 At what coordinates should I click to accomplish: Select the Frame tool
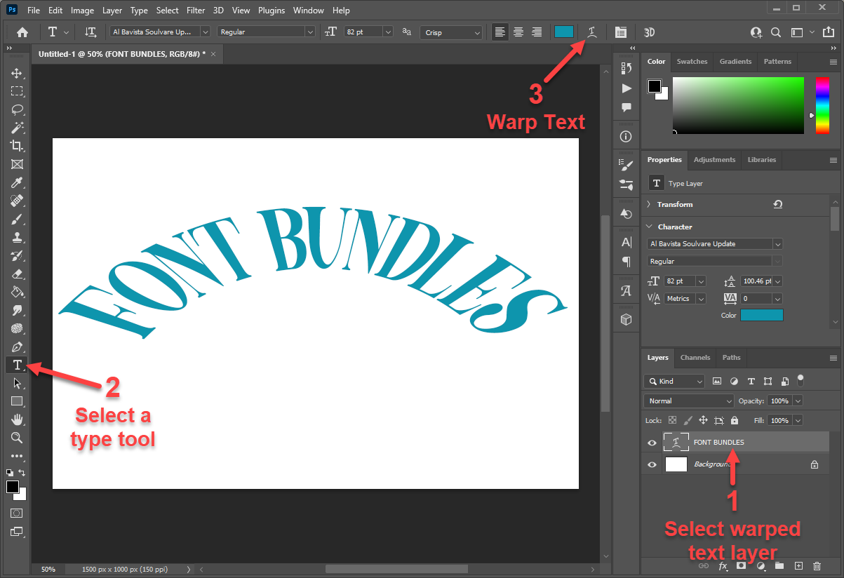coord(17,164)
